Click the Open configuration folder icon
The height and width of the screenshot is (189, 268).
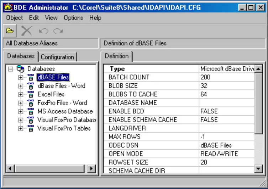pyautogui.click(x=10, y=31)
